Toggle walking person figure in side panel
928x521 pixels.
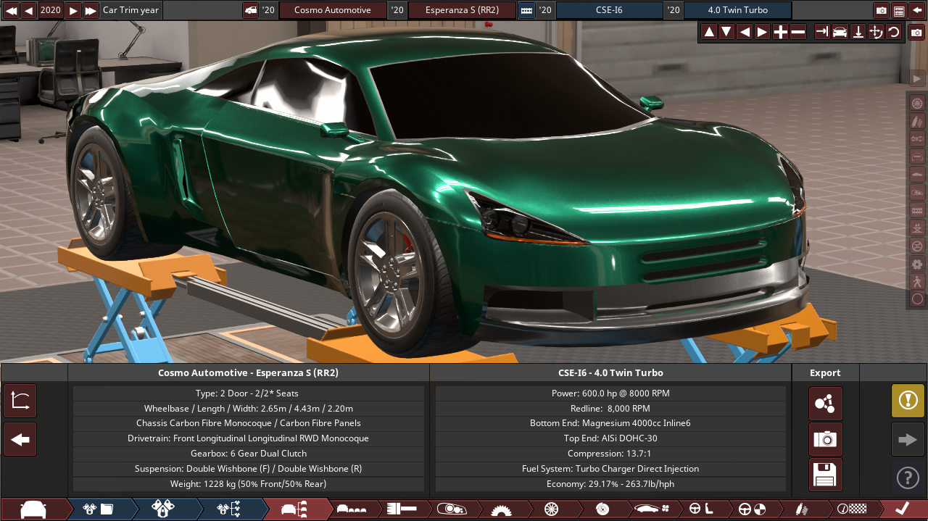coord(917,281)
